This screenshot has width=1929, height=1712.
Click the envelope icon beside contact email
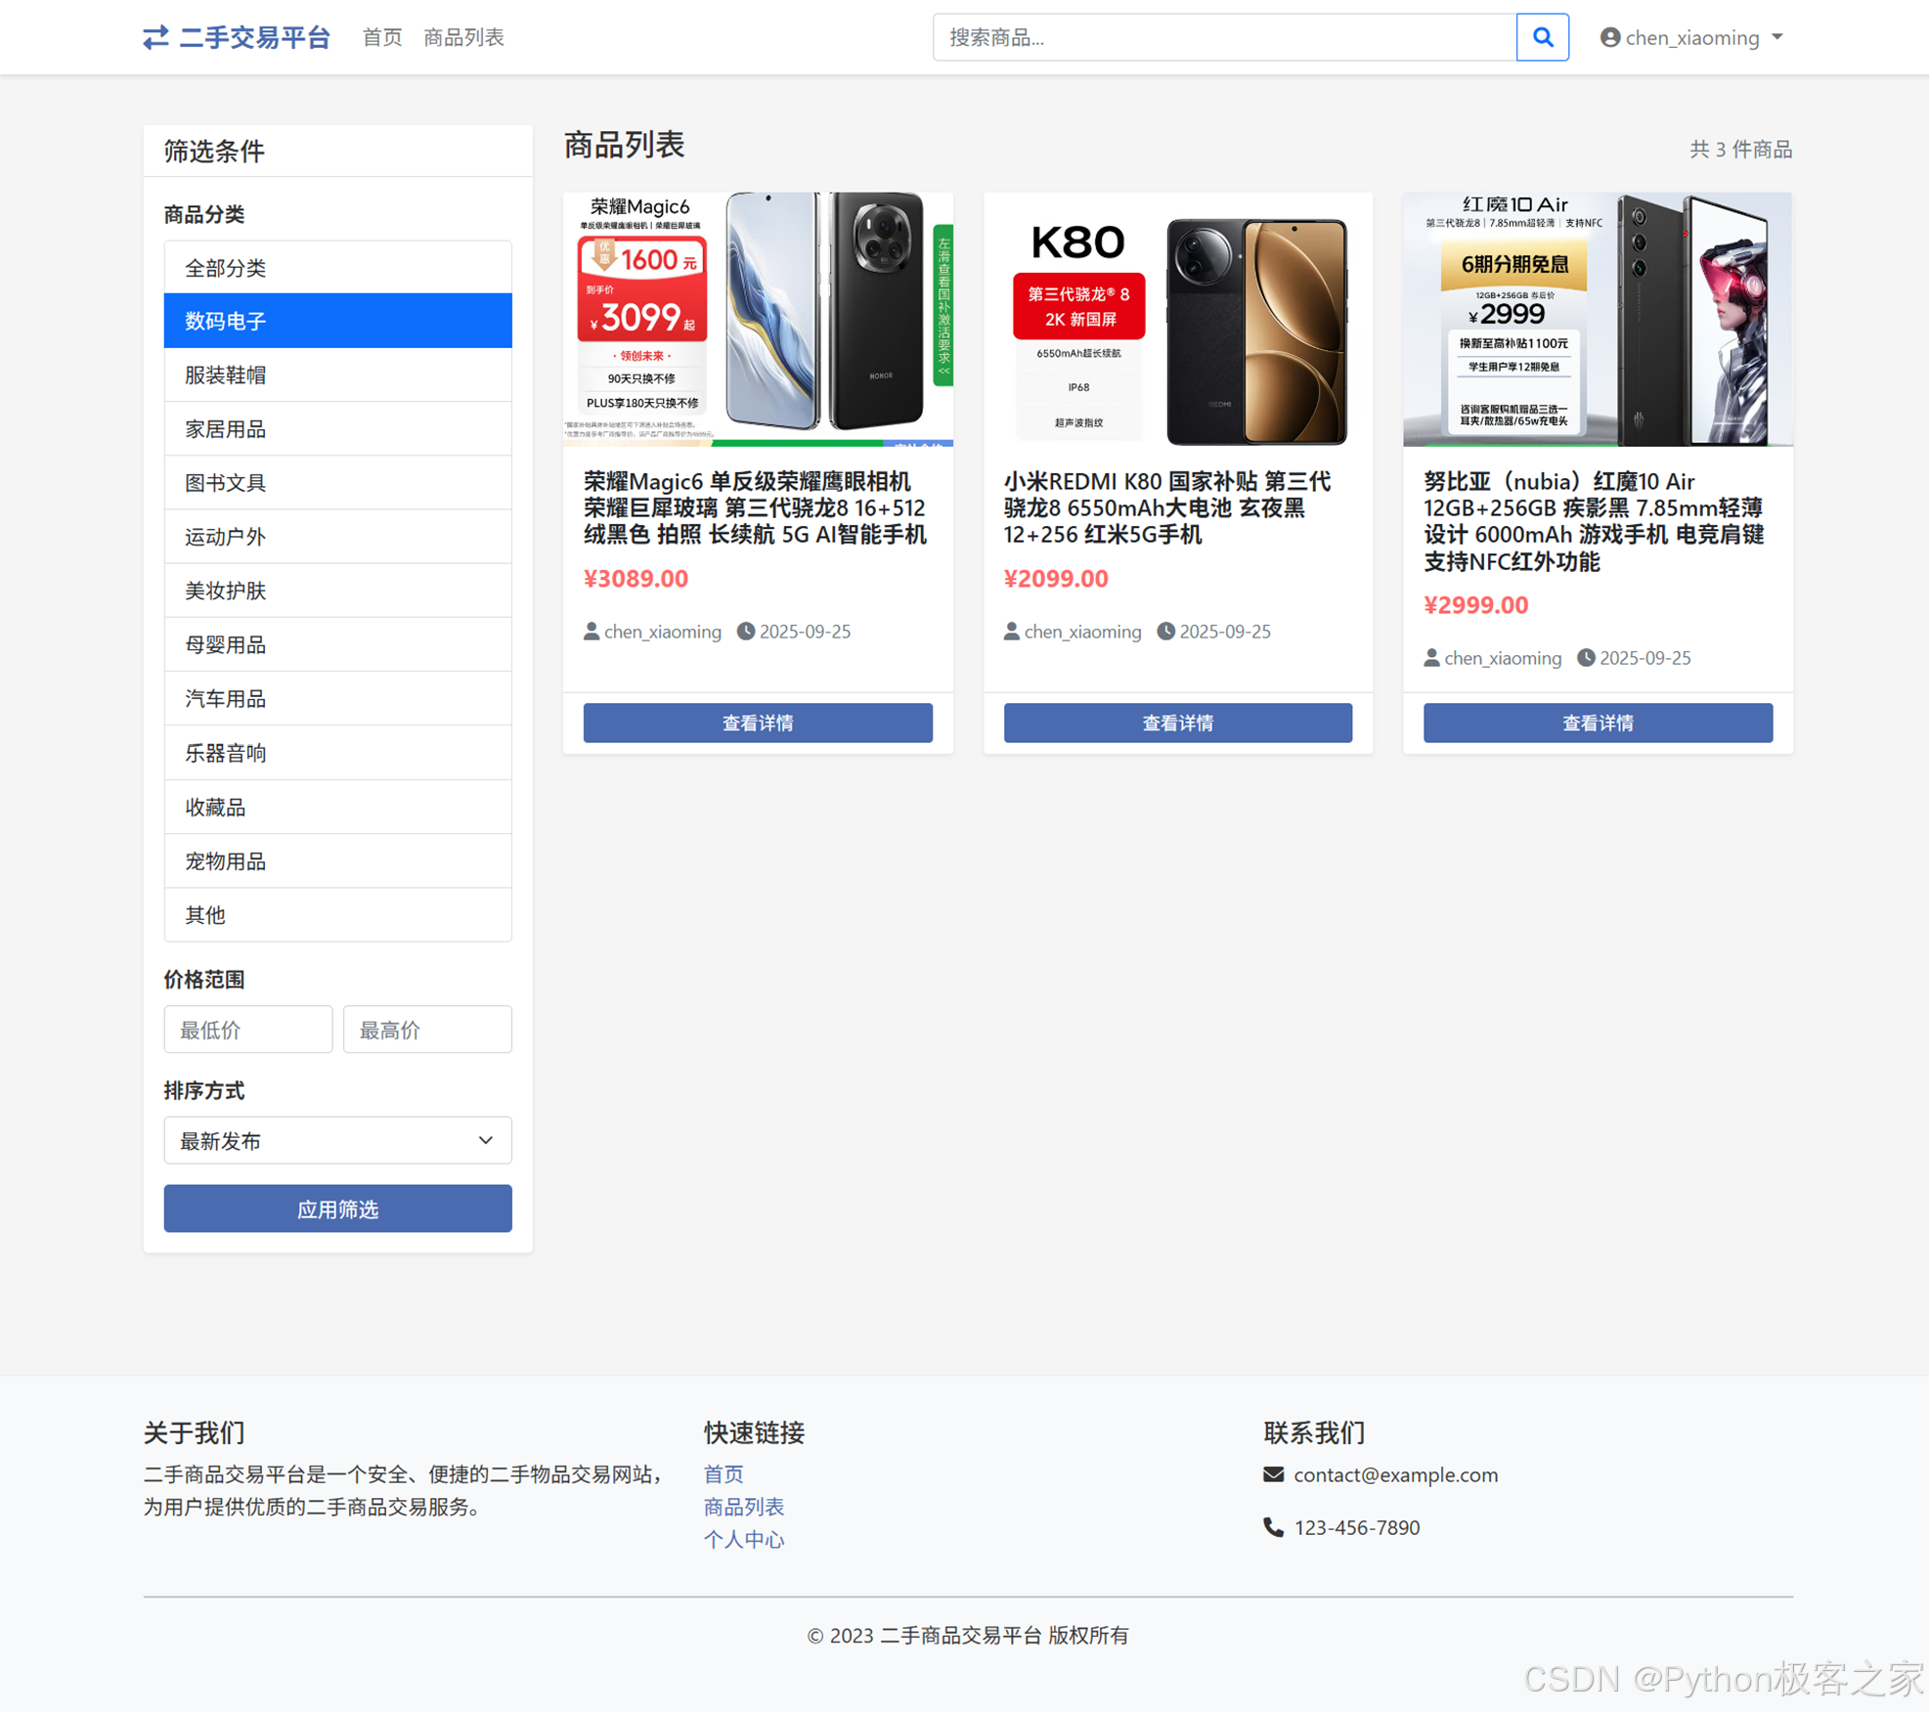pyautogui.click(x=1272, y=1473)
